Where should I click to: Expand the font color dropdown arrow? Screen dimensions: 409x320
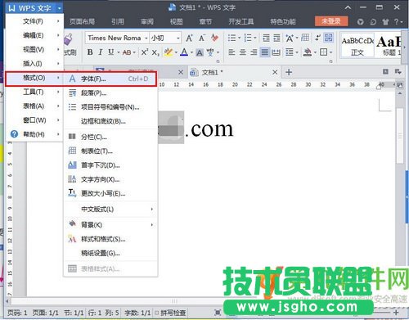pos(191,52)
